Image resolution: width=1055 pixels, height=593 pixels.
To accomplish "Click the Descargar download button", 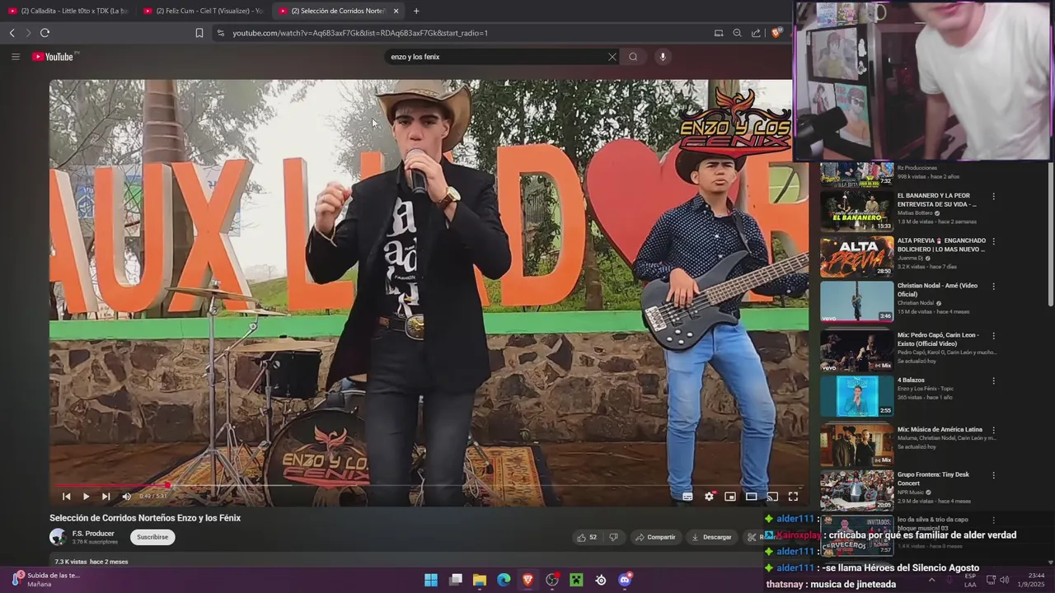I will coord(711,537).
